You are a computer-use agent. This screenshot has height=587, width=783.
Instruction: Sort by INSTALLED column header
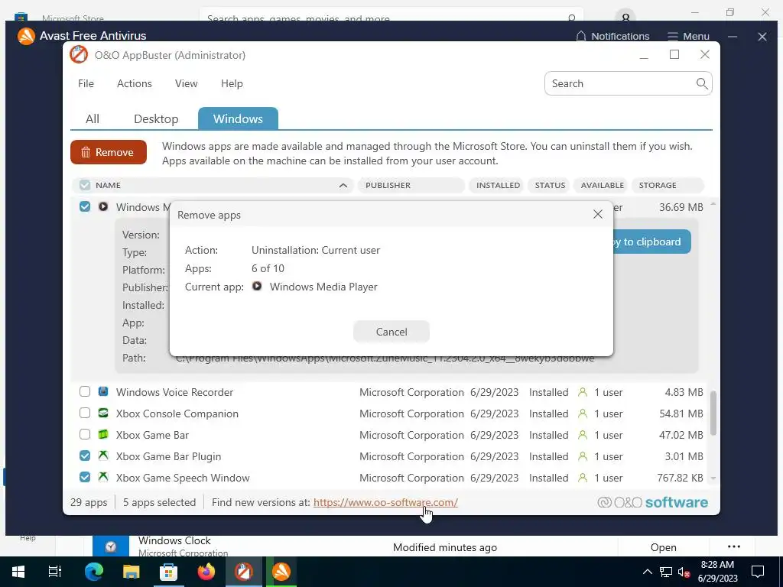(497, 185)
